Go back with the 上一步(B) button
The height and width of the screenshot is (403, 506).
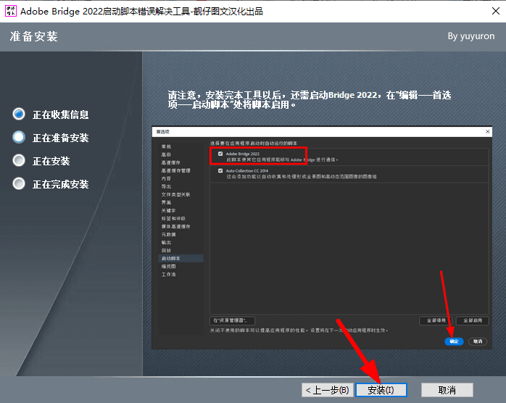[x=328, y=390]
